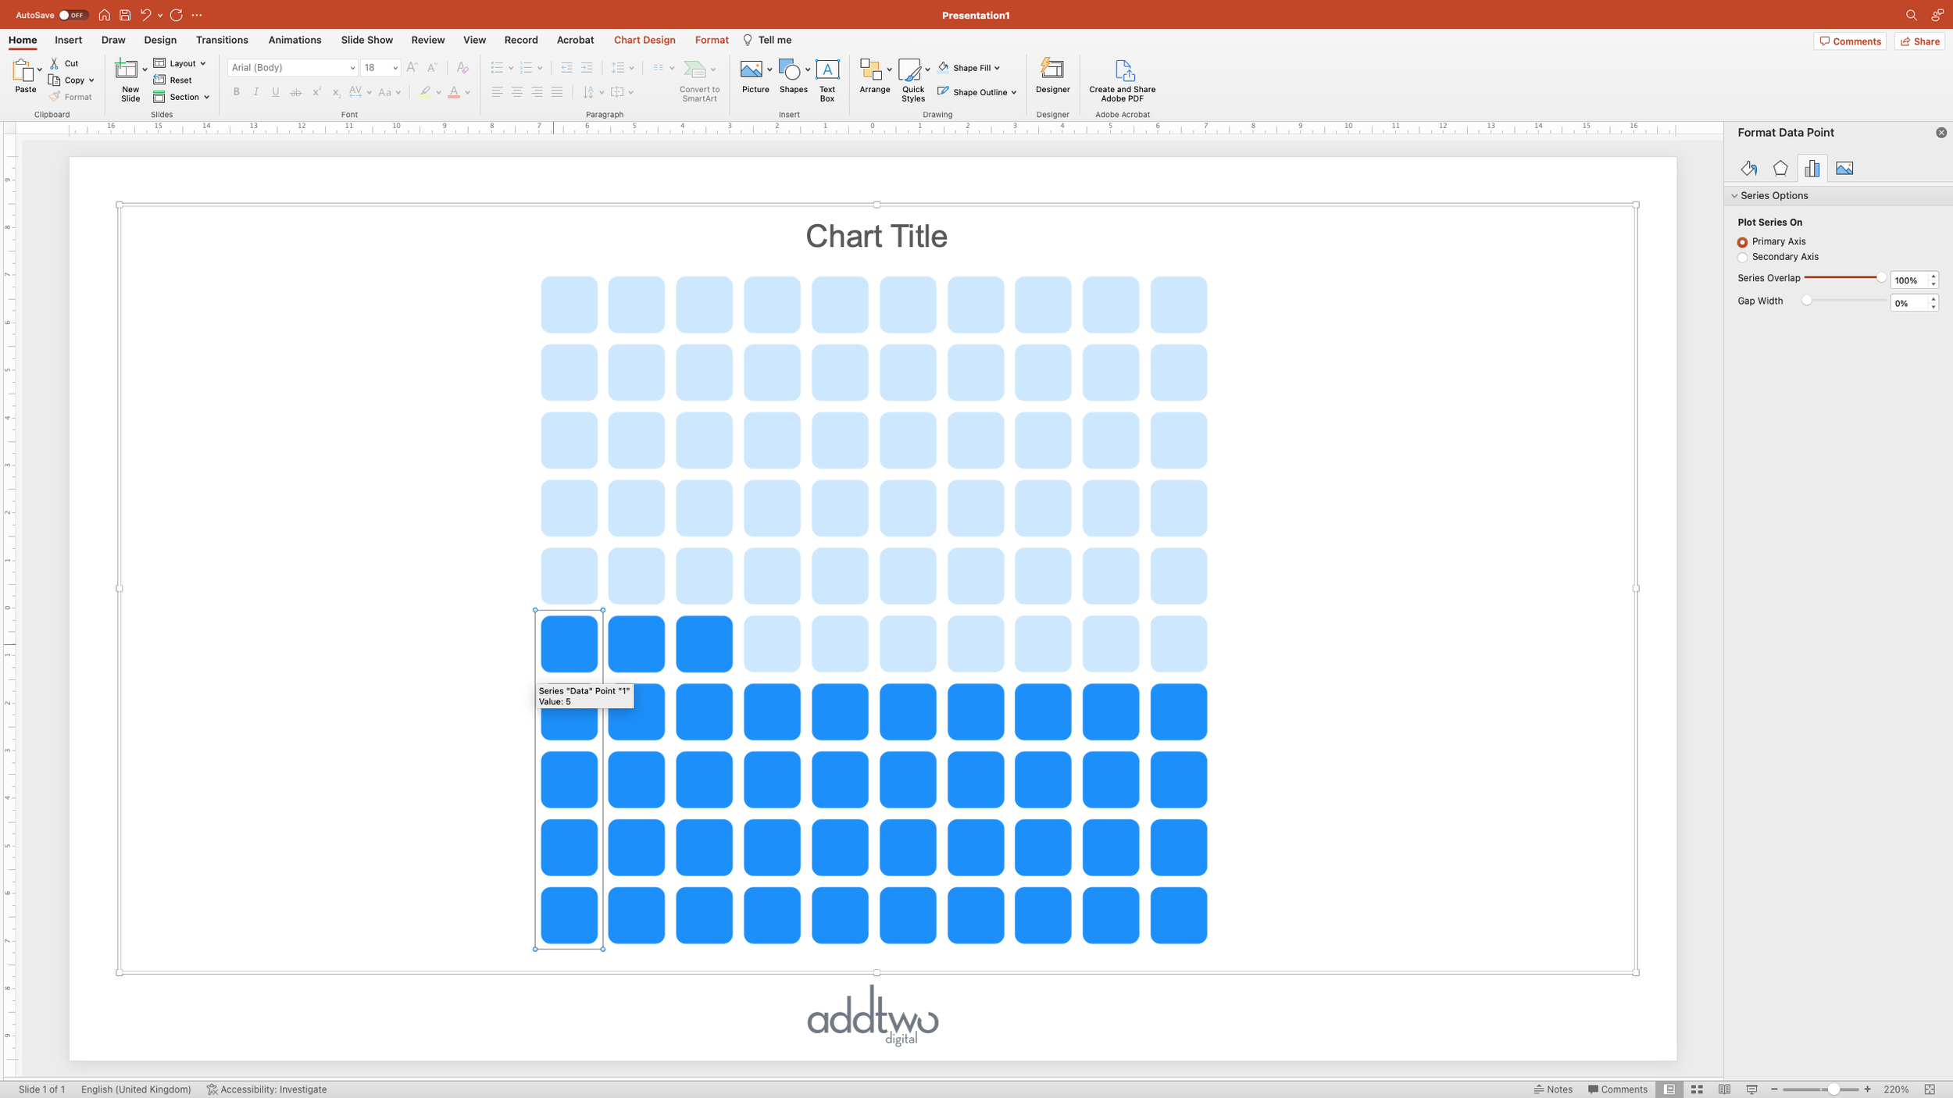Expand the Copy dropdown arrow

[x=91, y=80]
